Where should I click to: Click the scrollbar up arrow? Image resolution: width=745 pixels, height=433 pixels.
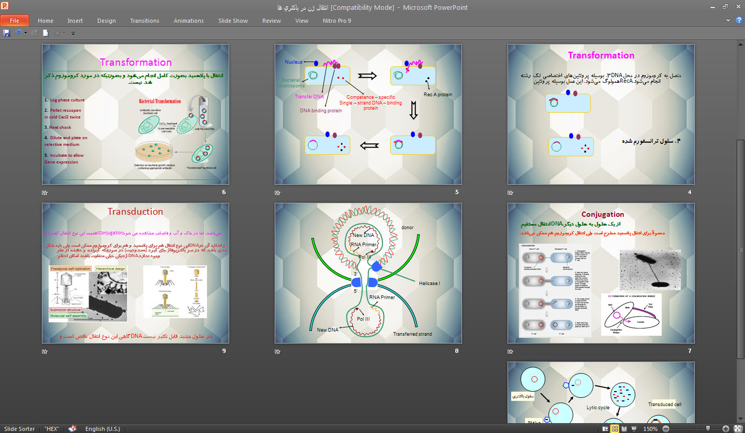tap(741, 43)
